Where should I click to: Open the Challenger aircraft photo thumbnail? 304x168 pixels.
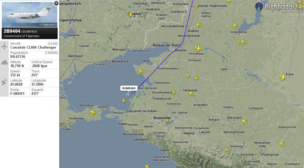coord(30,14)
